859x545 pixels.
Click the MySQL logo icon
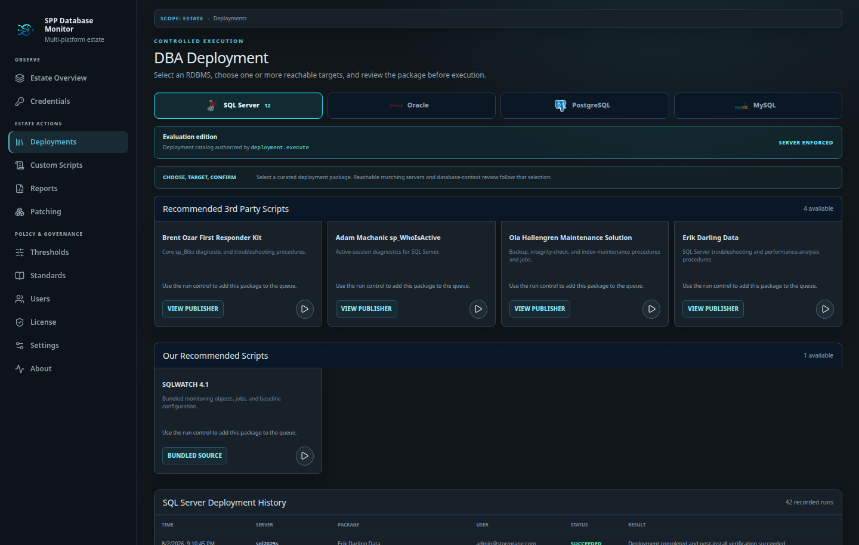742,107
